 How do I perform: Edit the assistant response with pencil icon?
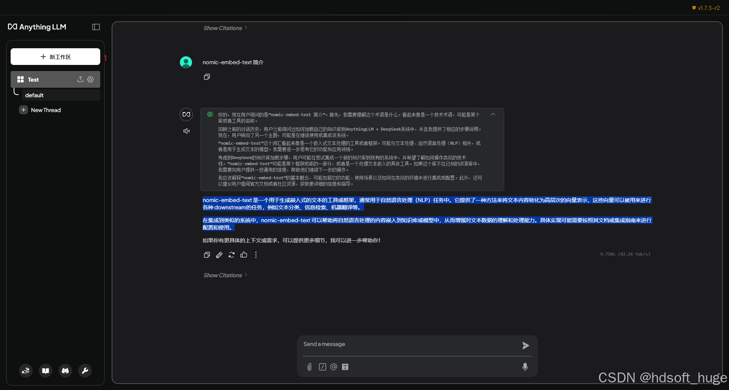[x=219, y=255]
